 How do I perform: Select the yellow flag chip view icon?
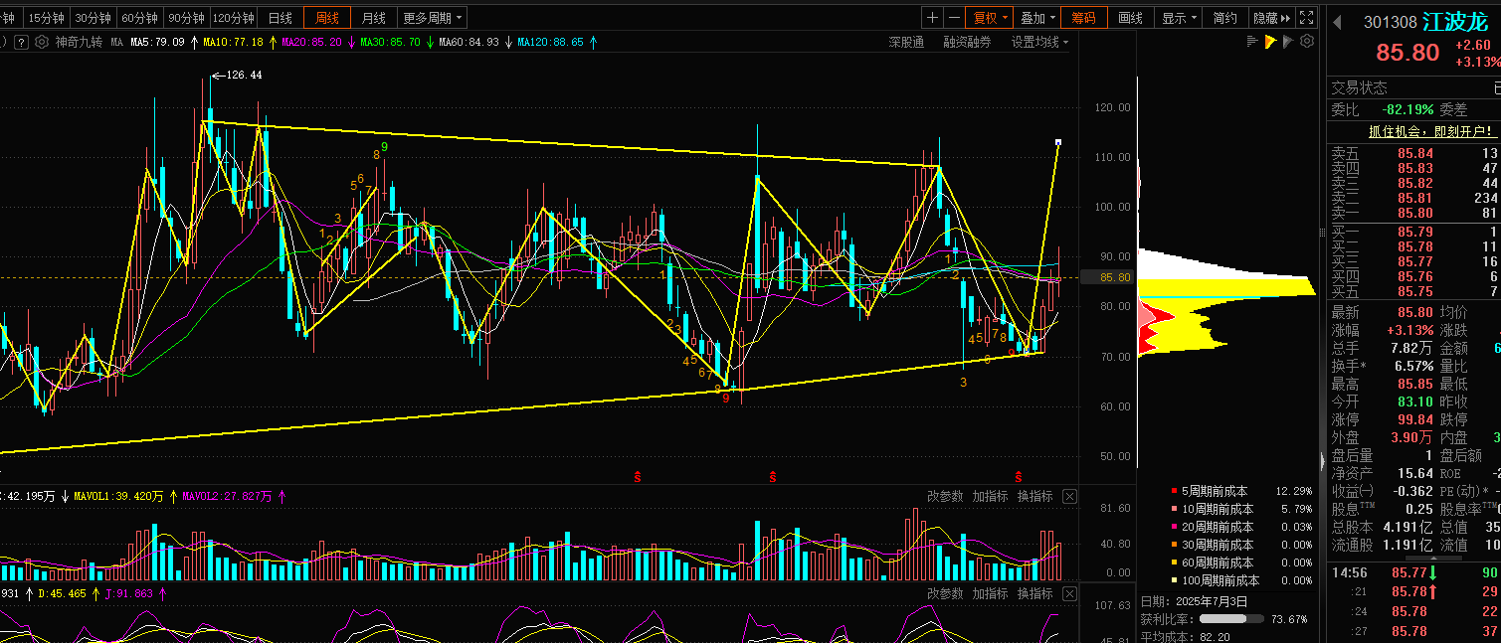coord(1270,42)
